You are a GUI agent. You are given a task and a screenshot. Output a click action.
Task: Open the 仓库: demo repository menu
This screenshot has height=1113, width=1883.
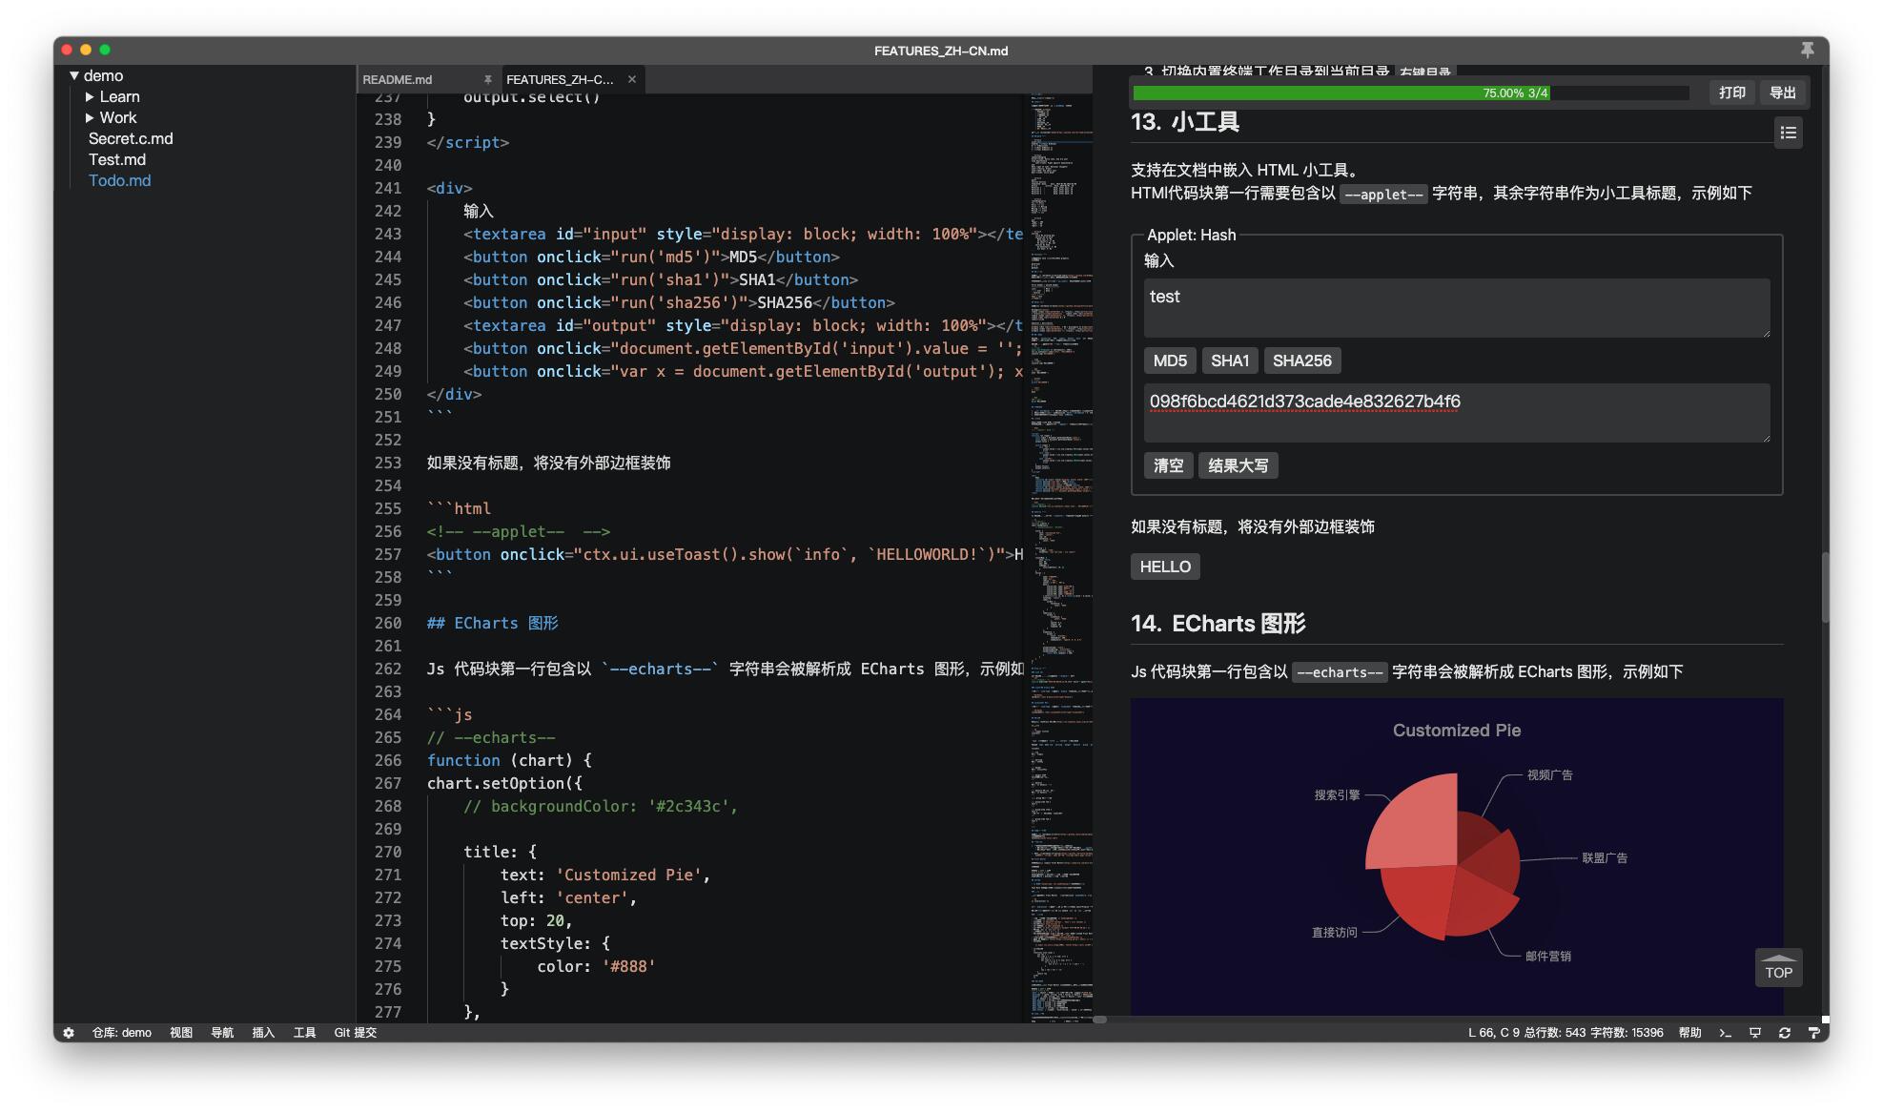click(x=121, y=1033)
